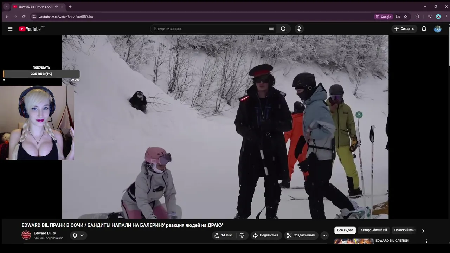Open Edward Bil channel avatar
This screenshot has height=253, width=450.
click(26, 235)
